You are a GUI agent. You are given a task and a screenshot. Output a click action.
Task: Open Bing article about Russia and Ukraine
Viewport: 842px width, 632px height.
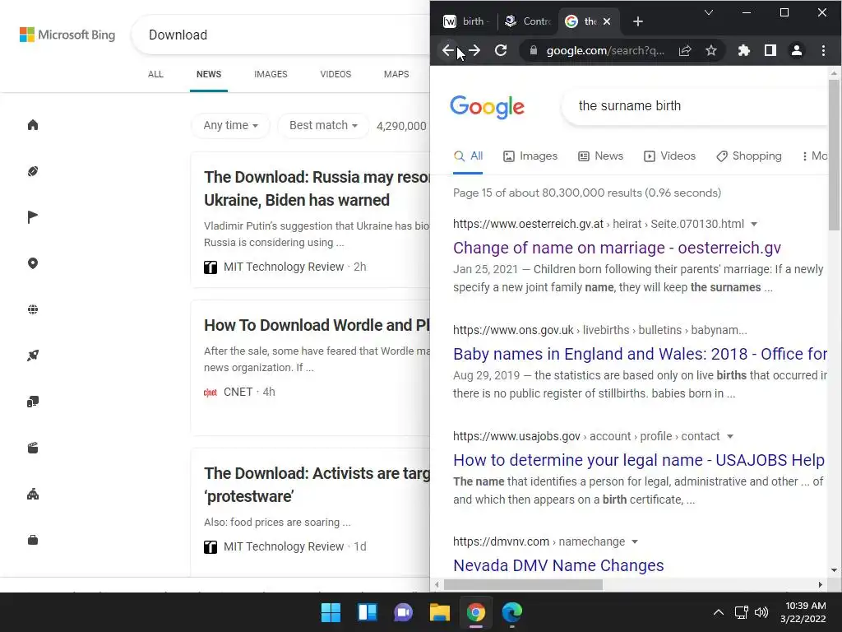317,188
